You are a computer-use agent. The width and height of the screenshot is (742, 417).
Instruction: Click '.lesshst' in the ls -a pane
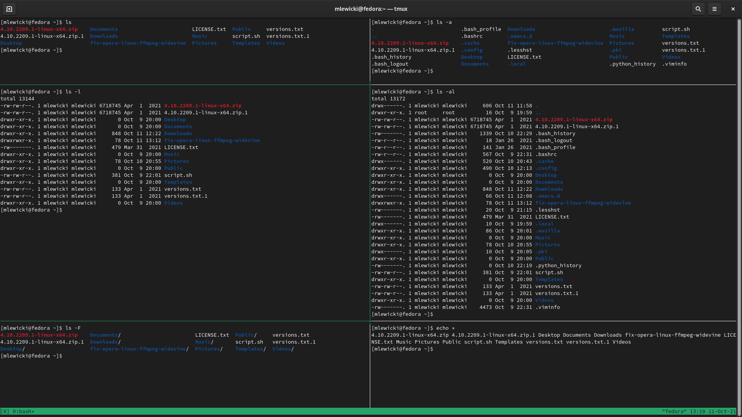pos(520,50)
